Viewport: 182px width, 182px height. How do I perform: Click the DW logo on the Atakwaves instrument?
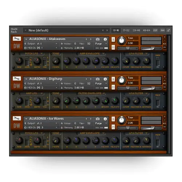[x=17, y=46]
